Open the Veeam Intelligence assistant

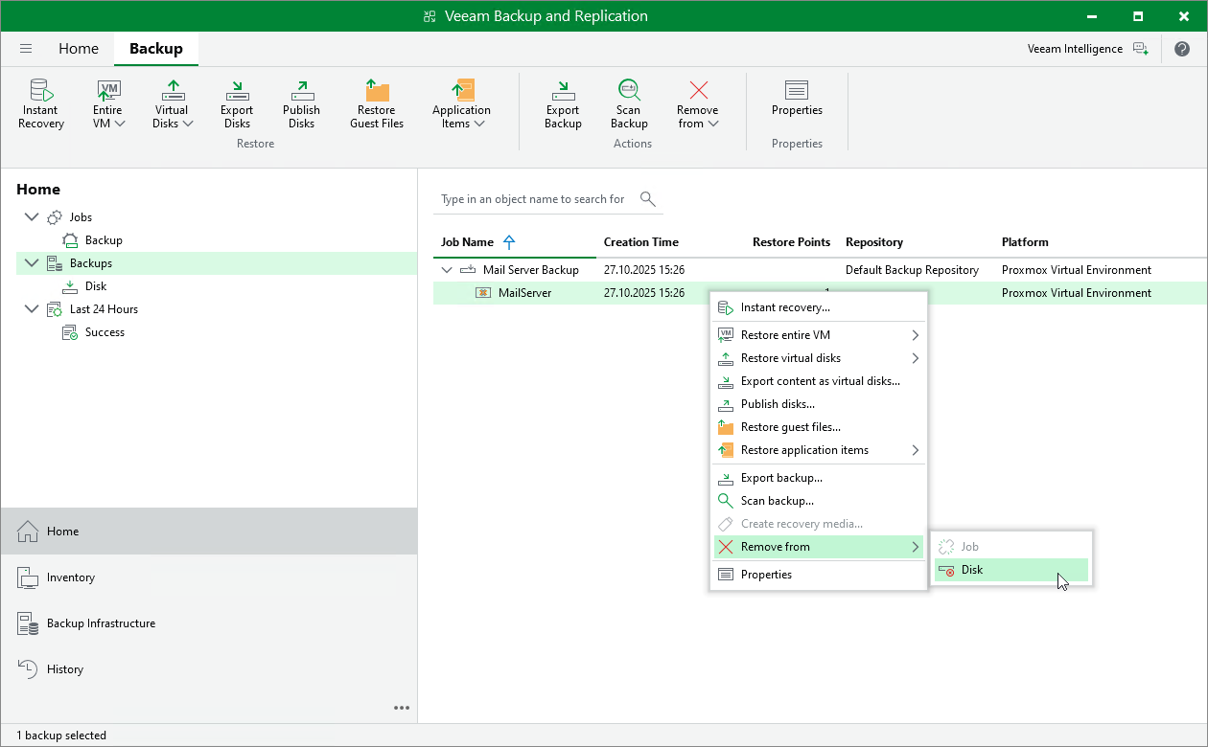(1086, 49)
